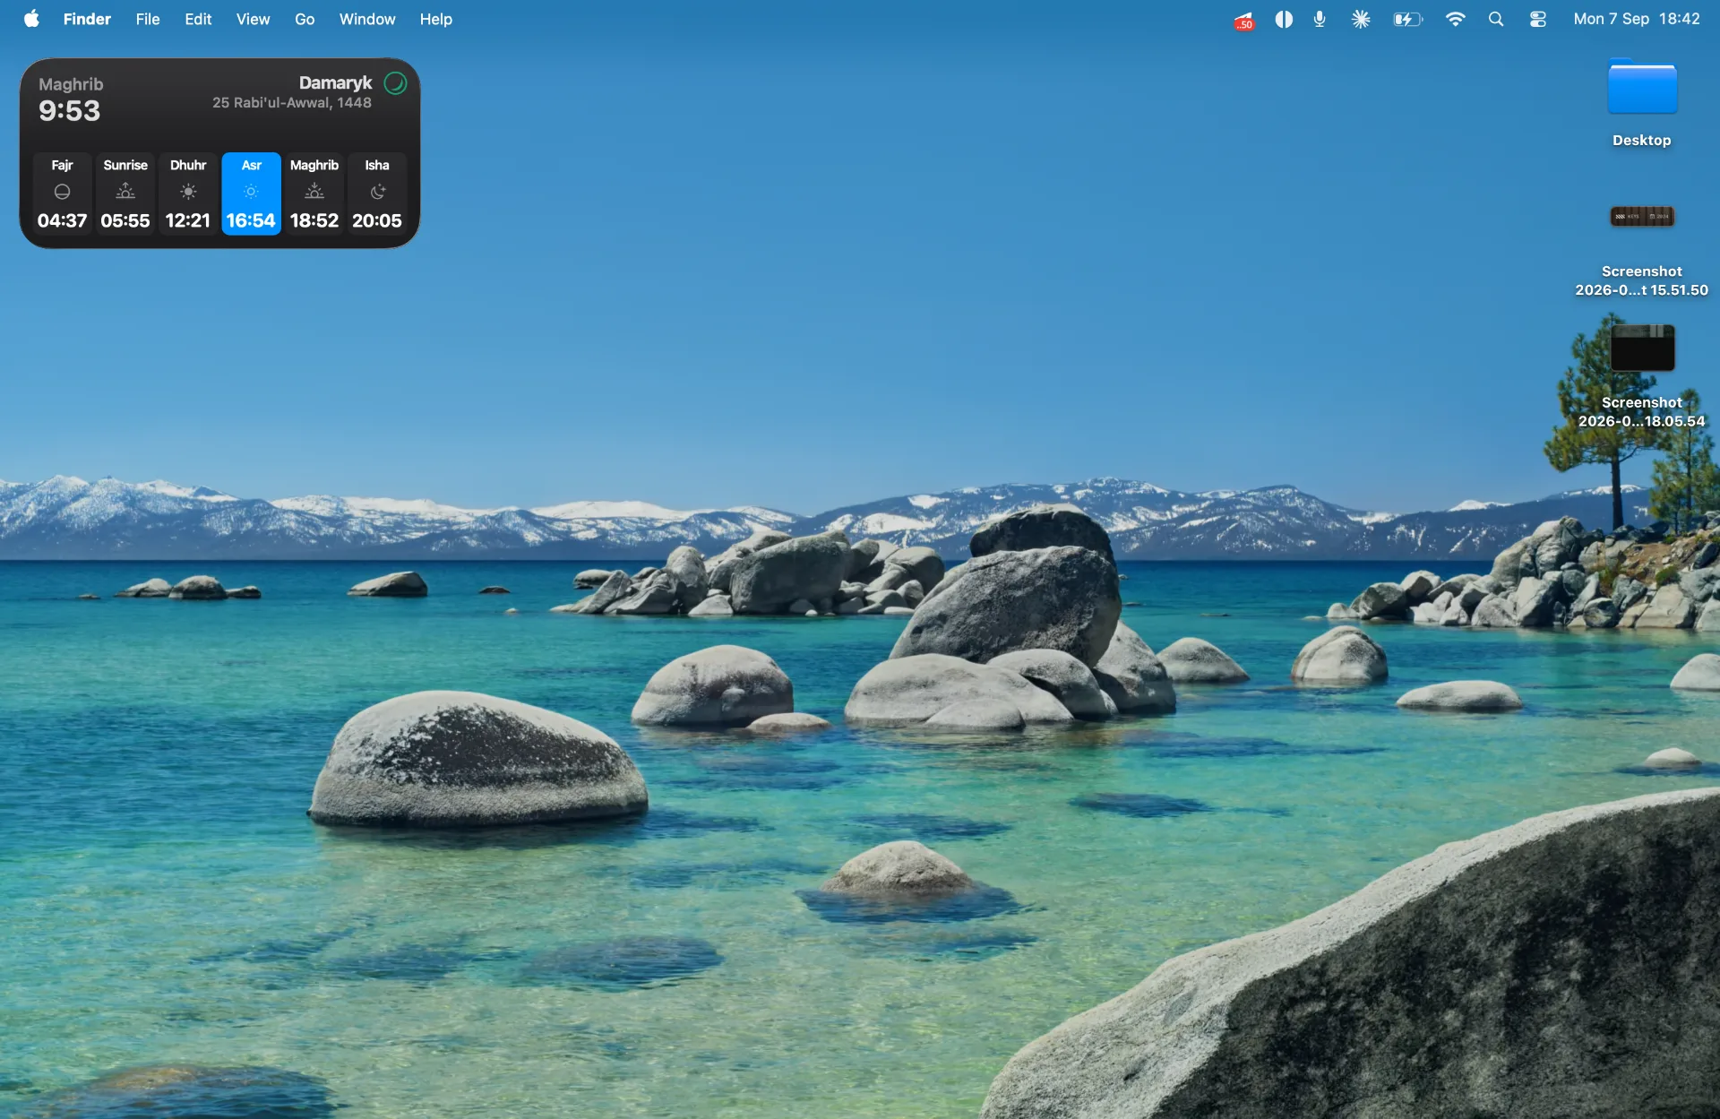Click the green circle icon beside Damaryk
The image size is (1720, 1119).
[395, 83]
